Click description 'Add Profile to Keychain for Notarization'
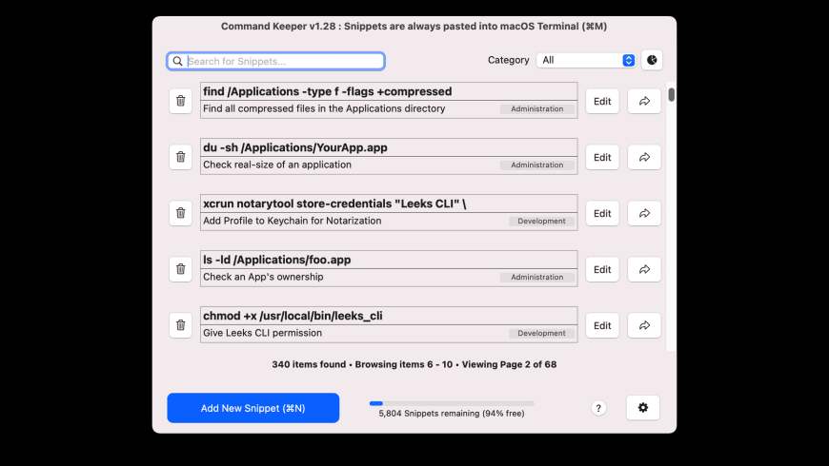Image resolution: width=829 pixels, height=466 pixels. (292, 221)
